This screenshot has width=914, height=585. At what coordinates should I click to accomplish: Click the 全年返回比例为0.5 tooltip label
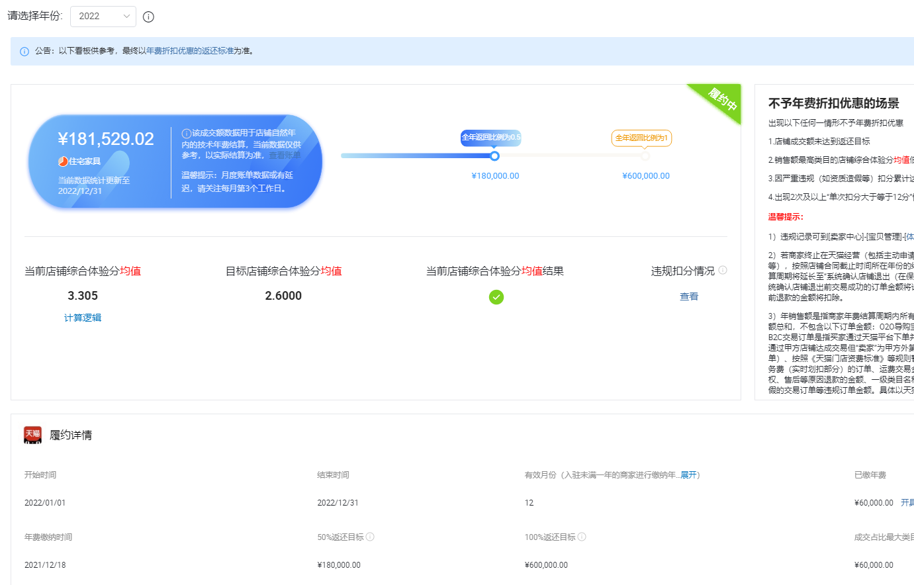[491, 138]
